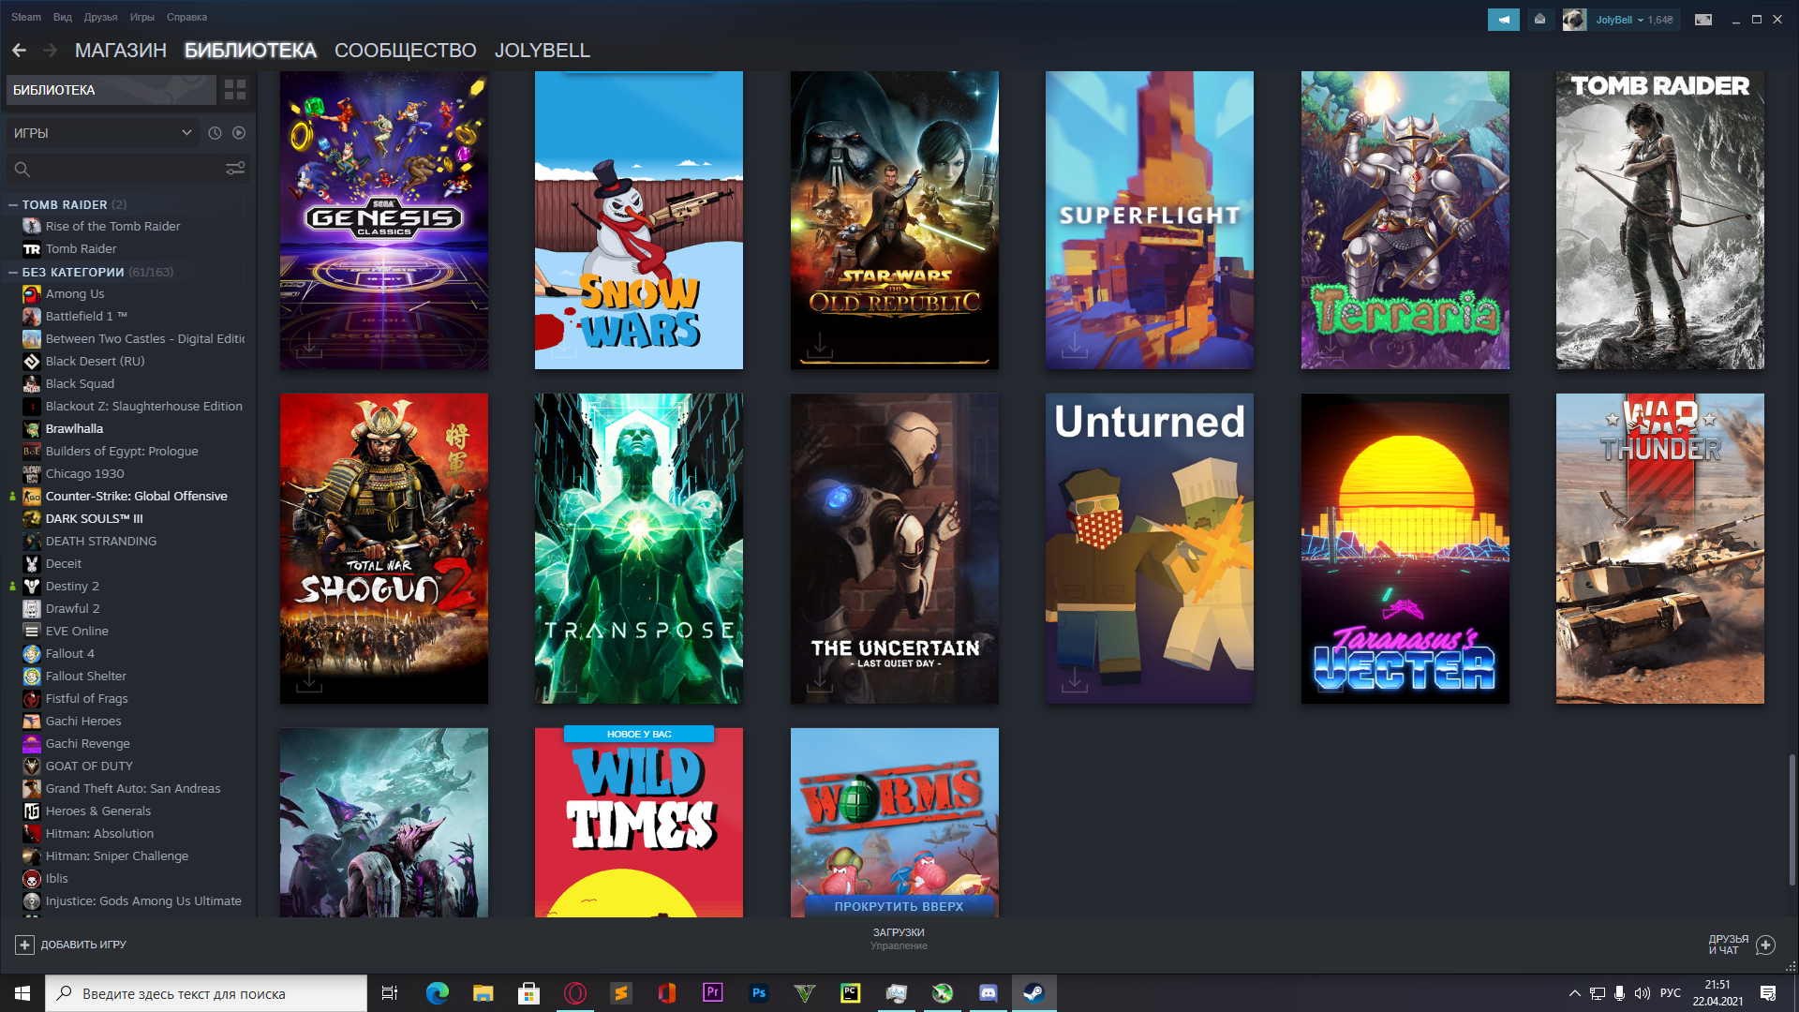Image resolution: width=1799 pixels, height=1012 pixels.
Task: Download The Old Republic arrow icon
Action: (820, 344)
